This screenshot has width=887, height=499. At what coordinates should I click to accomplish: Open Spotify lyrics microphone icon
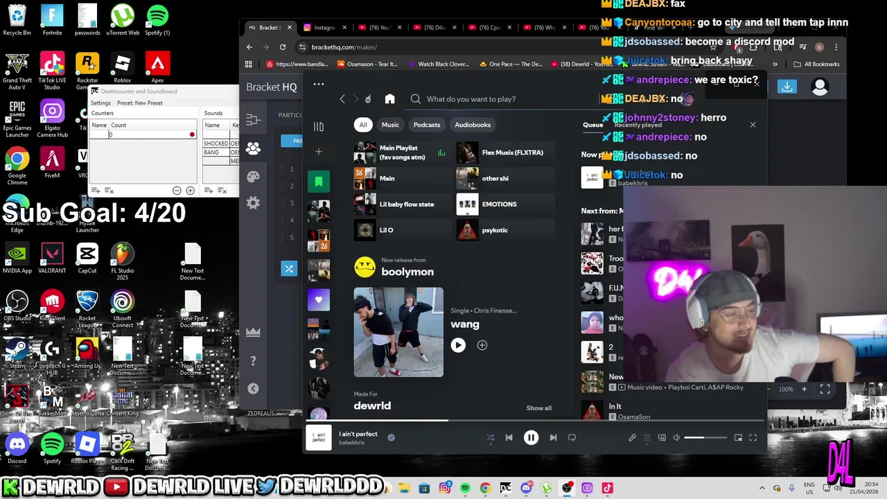tap(632, 437)
